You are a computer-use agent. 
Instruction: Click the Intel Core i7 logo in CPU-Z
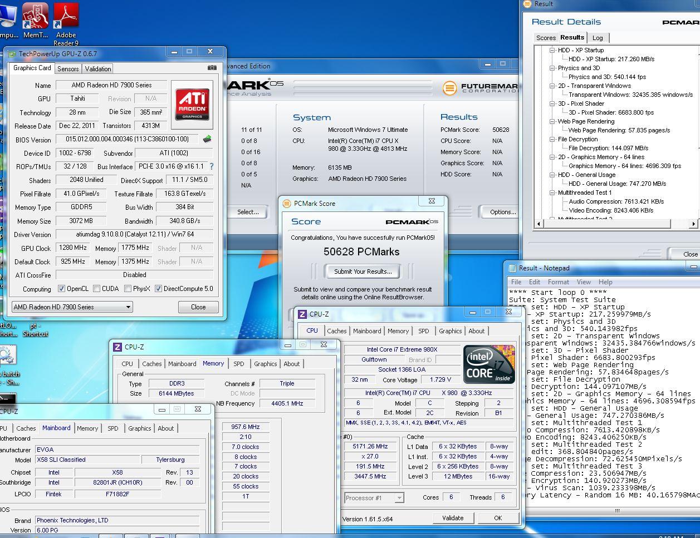(x=489, y=364)
